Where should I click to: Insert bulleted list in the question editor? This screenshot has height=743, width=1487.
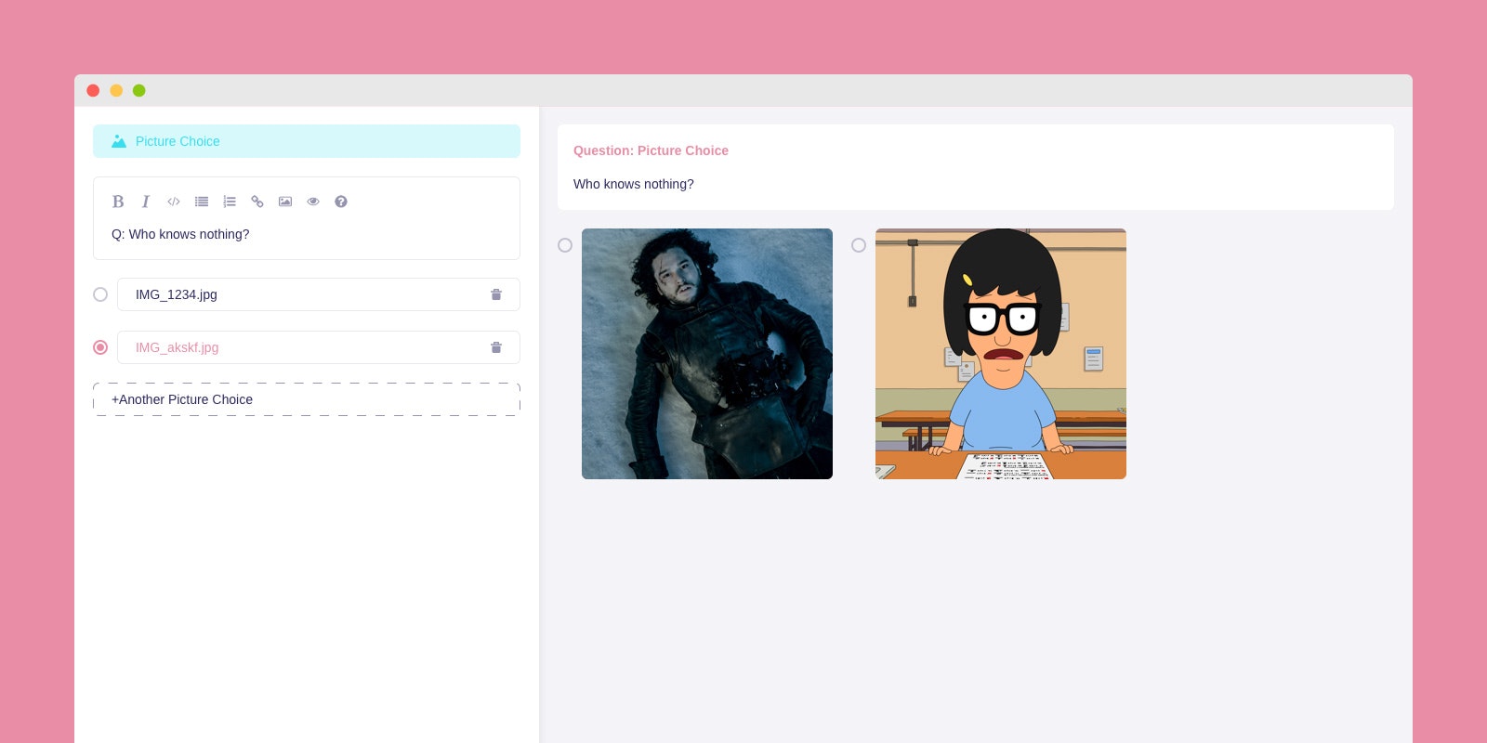[202, 202]
